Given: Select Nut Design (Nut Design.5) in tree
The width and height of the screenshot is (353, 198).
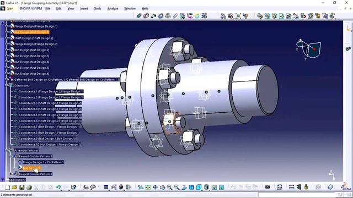Looking at the screenshot, I should coord(31,68).
